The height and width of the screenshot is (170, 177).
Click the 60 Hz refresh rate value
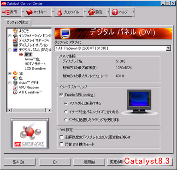point(120,76)
